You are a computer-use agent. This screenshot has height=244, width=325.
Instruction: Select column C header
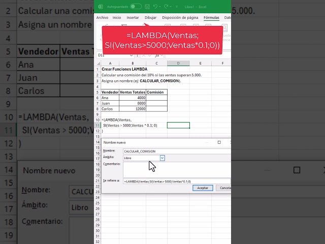pos(156,63)
